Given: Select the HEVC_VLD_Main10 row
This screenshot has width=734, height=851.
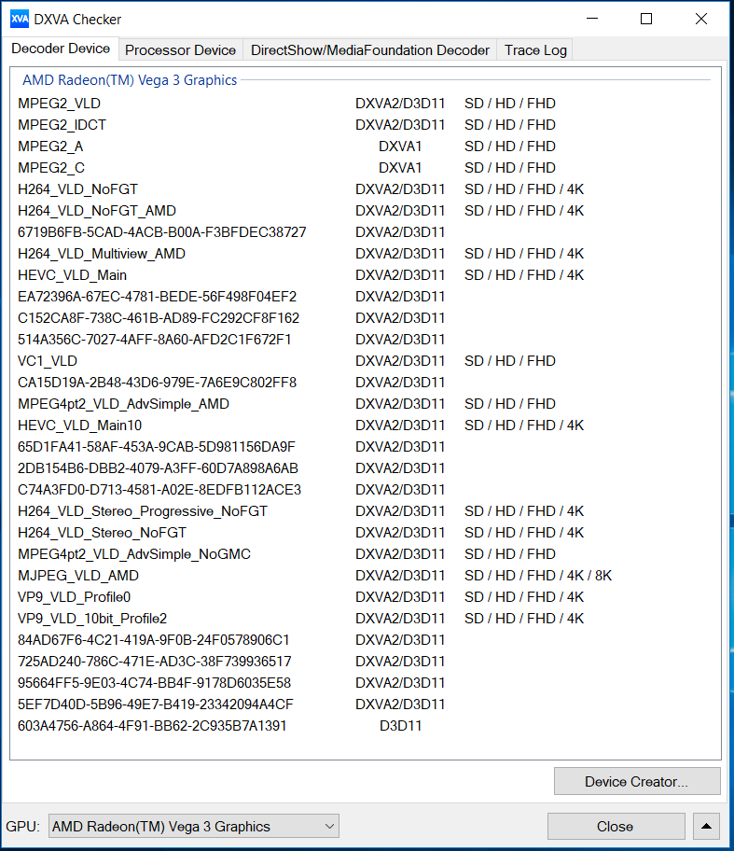Looking at the screenshot, I should click(x=364, y=425).
